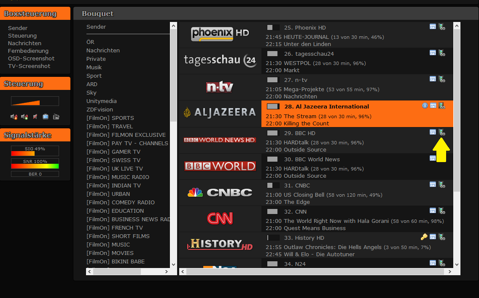Viewport: 479px width, 298px height.
Task: Switch to radio mode icon
Action: tap(56, 117)
